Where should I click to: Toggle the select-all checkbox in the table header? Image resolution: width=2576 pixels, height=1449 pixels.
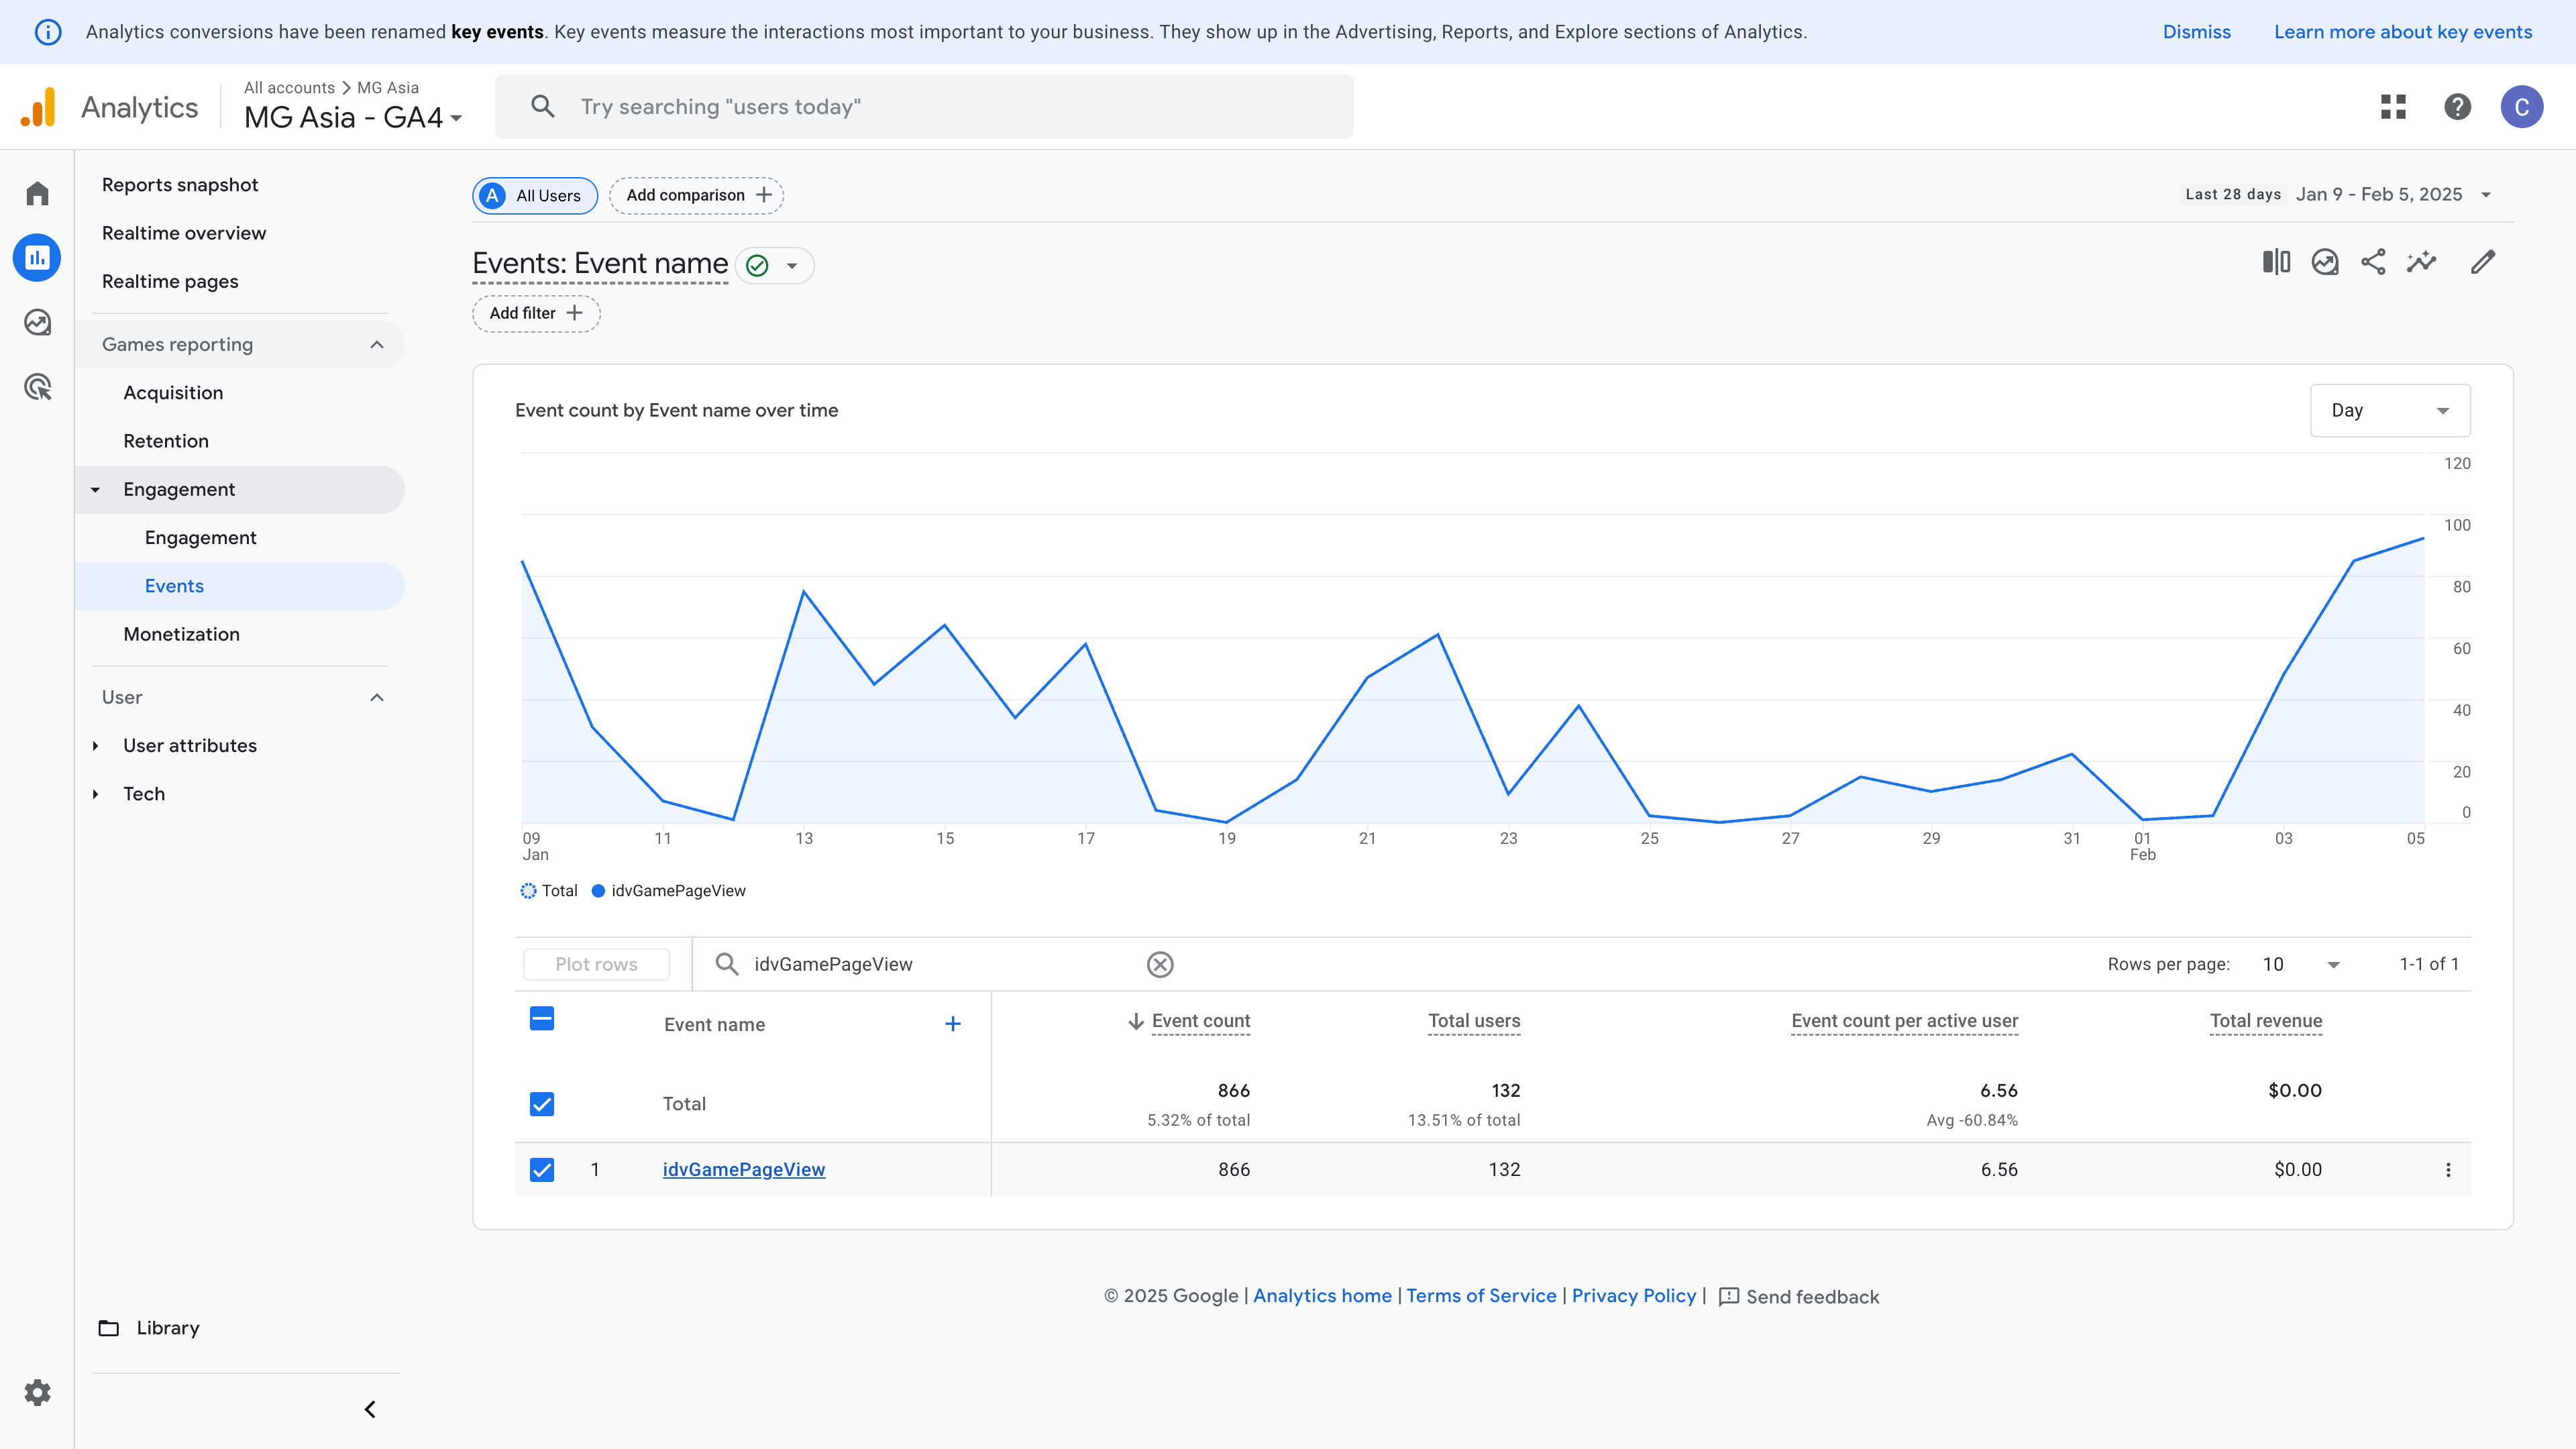pos(541,1020)
